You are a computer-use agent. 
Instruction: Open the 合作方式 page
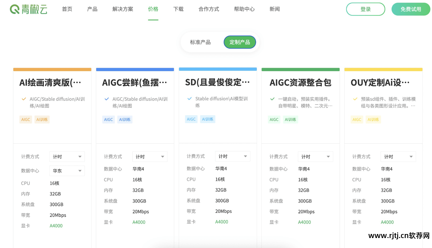(209, 9)
